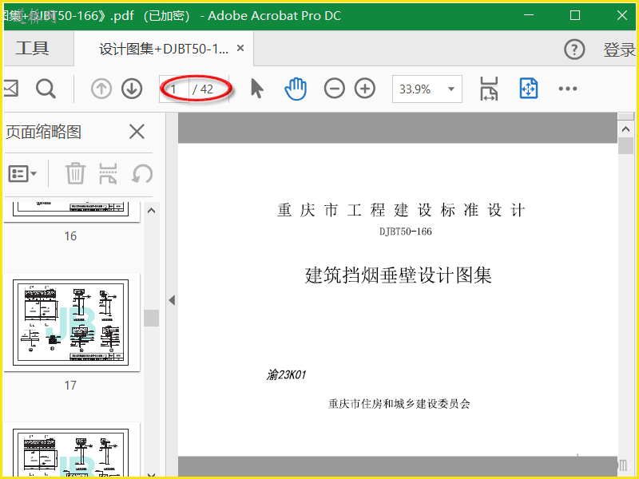The height and width of the screenshot is (479, 639).
Task: Click the page 16 label
Action: [70, 236]
